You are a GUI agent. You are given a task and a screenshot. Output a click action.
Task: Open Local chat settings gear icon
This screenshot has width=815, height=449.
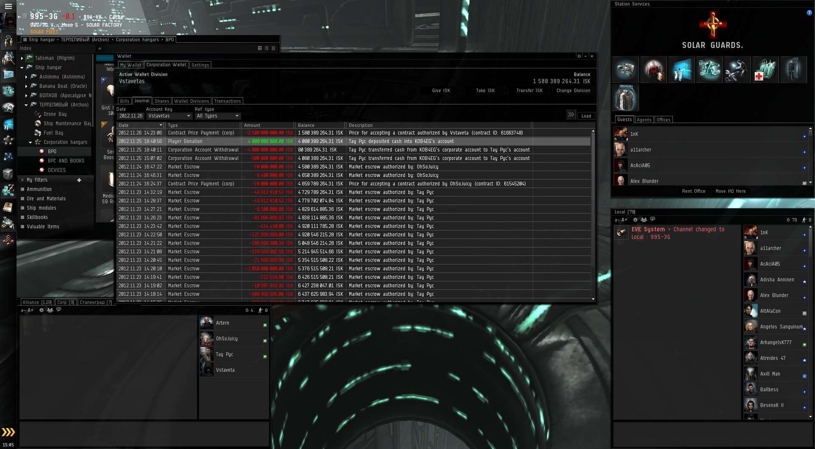pyautogui.click(x=635, y=220)
